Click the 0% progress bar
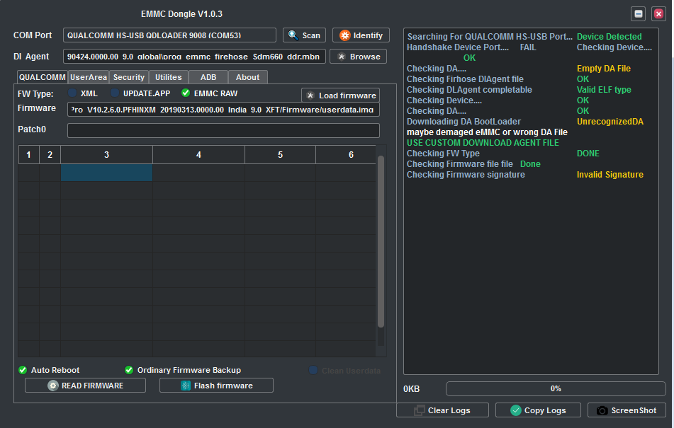The height and width of the screenshot is (428, 674). pos(556,388)
